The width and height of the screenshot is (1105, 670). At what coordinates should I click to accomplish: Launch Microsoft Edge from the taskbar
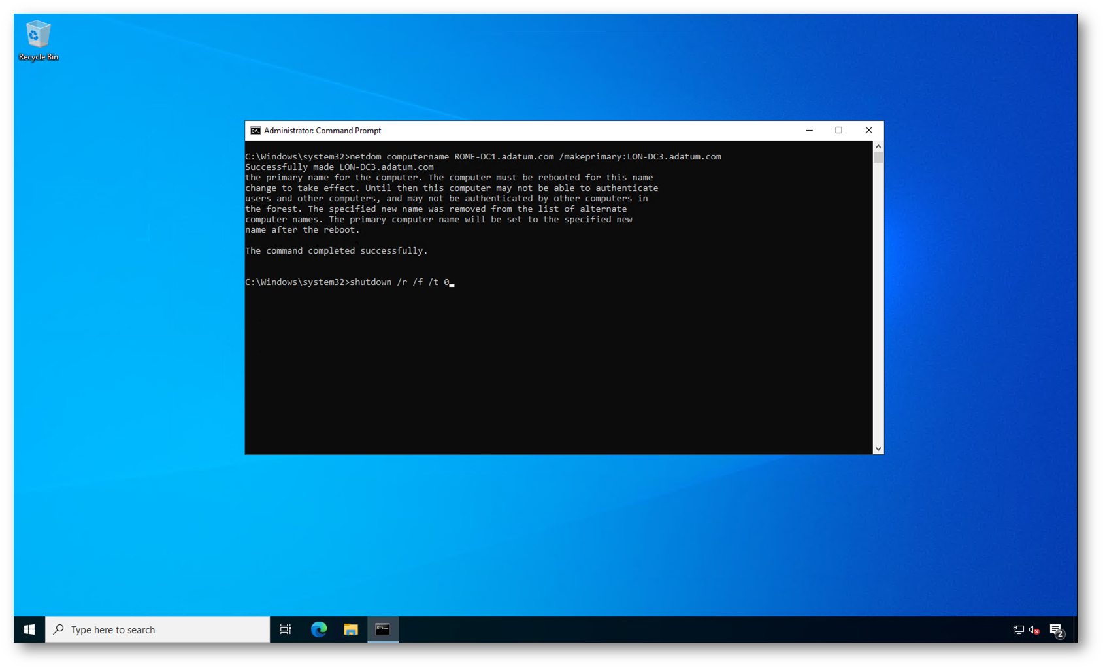click(319, 629)
